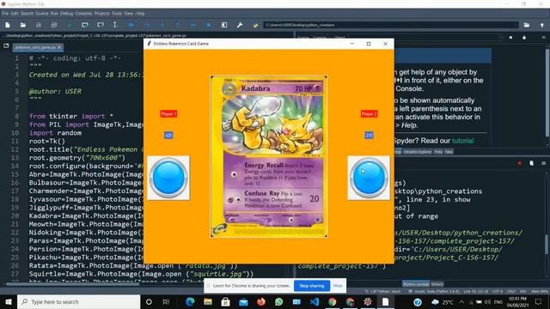
Task: Open the Projects menu
Action: coord(101,14)
